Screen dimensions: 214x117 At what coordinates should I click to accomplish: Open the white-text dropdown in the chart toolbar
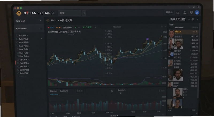[x=68, y=27]
